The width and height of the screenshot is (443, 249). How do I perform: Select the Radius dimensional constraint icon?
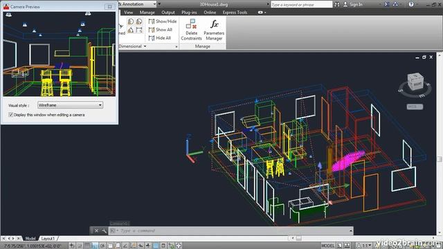131,21
